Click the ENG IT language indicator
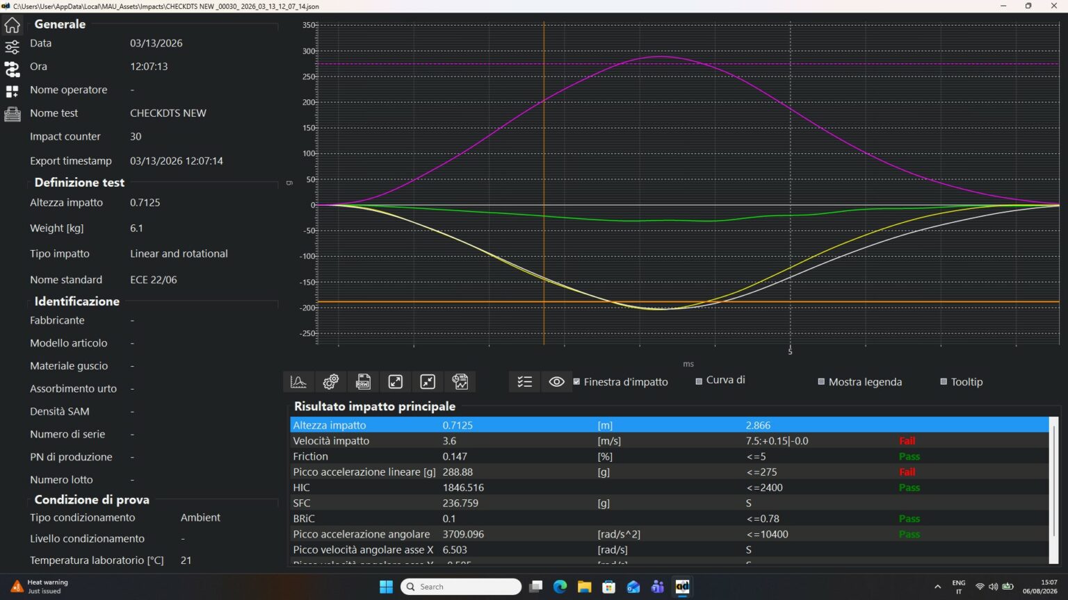Screen dimensions: 1068x600 pos(959,587)
